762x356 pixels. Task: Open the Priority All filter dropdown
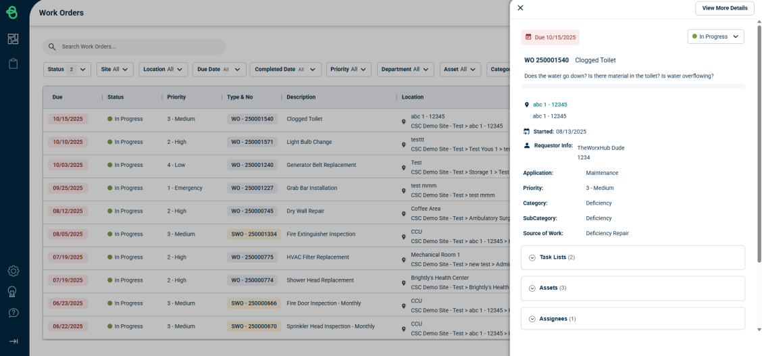pos(349,70)
